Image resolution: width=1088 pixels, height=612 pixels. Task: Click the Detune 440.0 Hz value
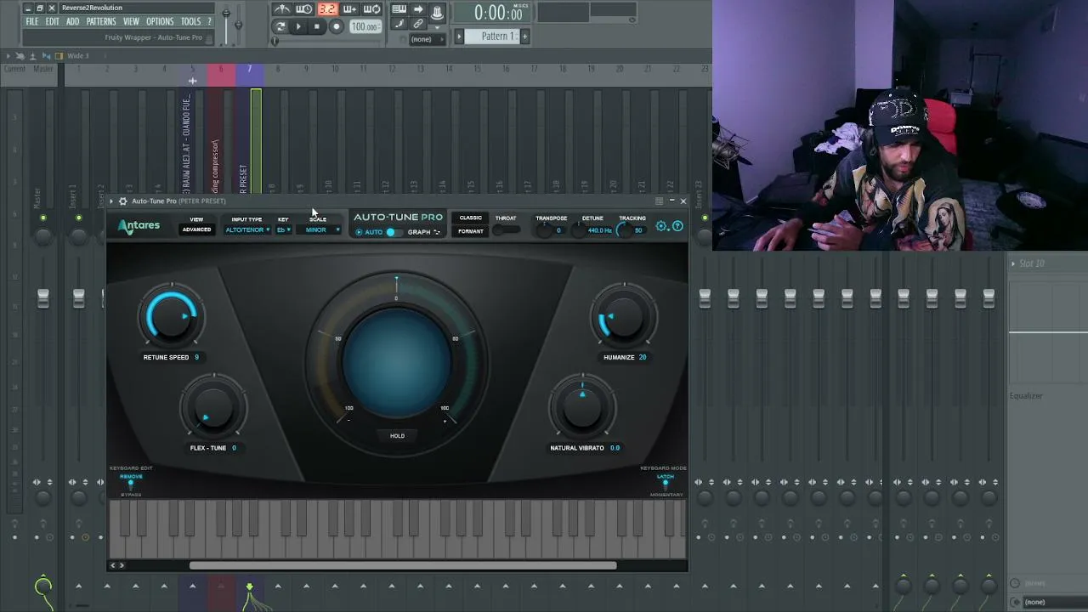tap(600, 230)
